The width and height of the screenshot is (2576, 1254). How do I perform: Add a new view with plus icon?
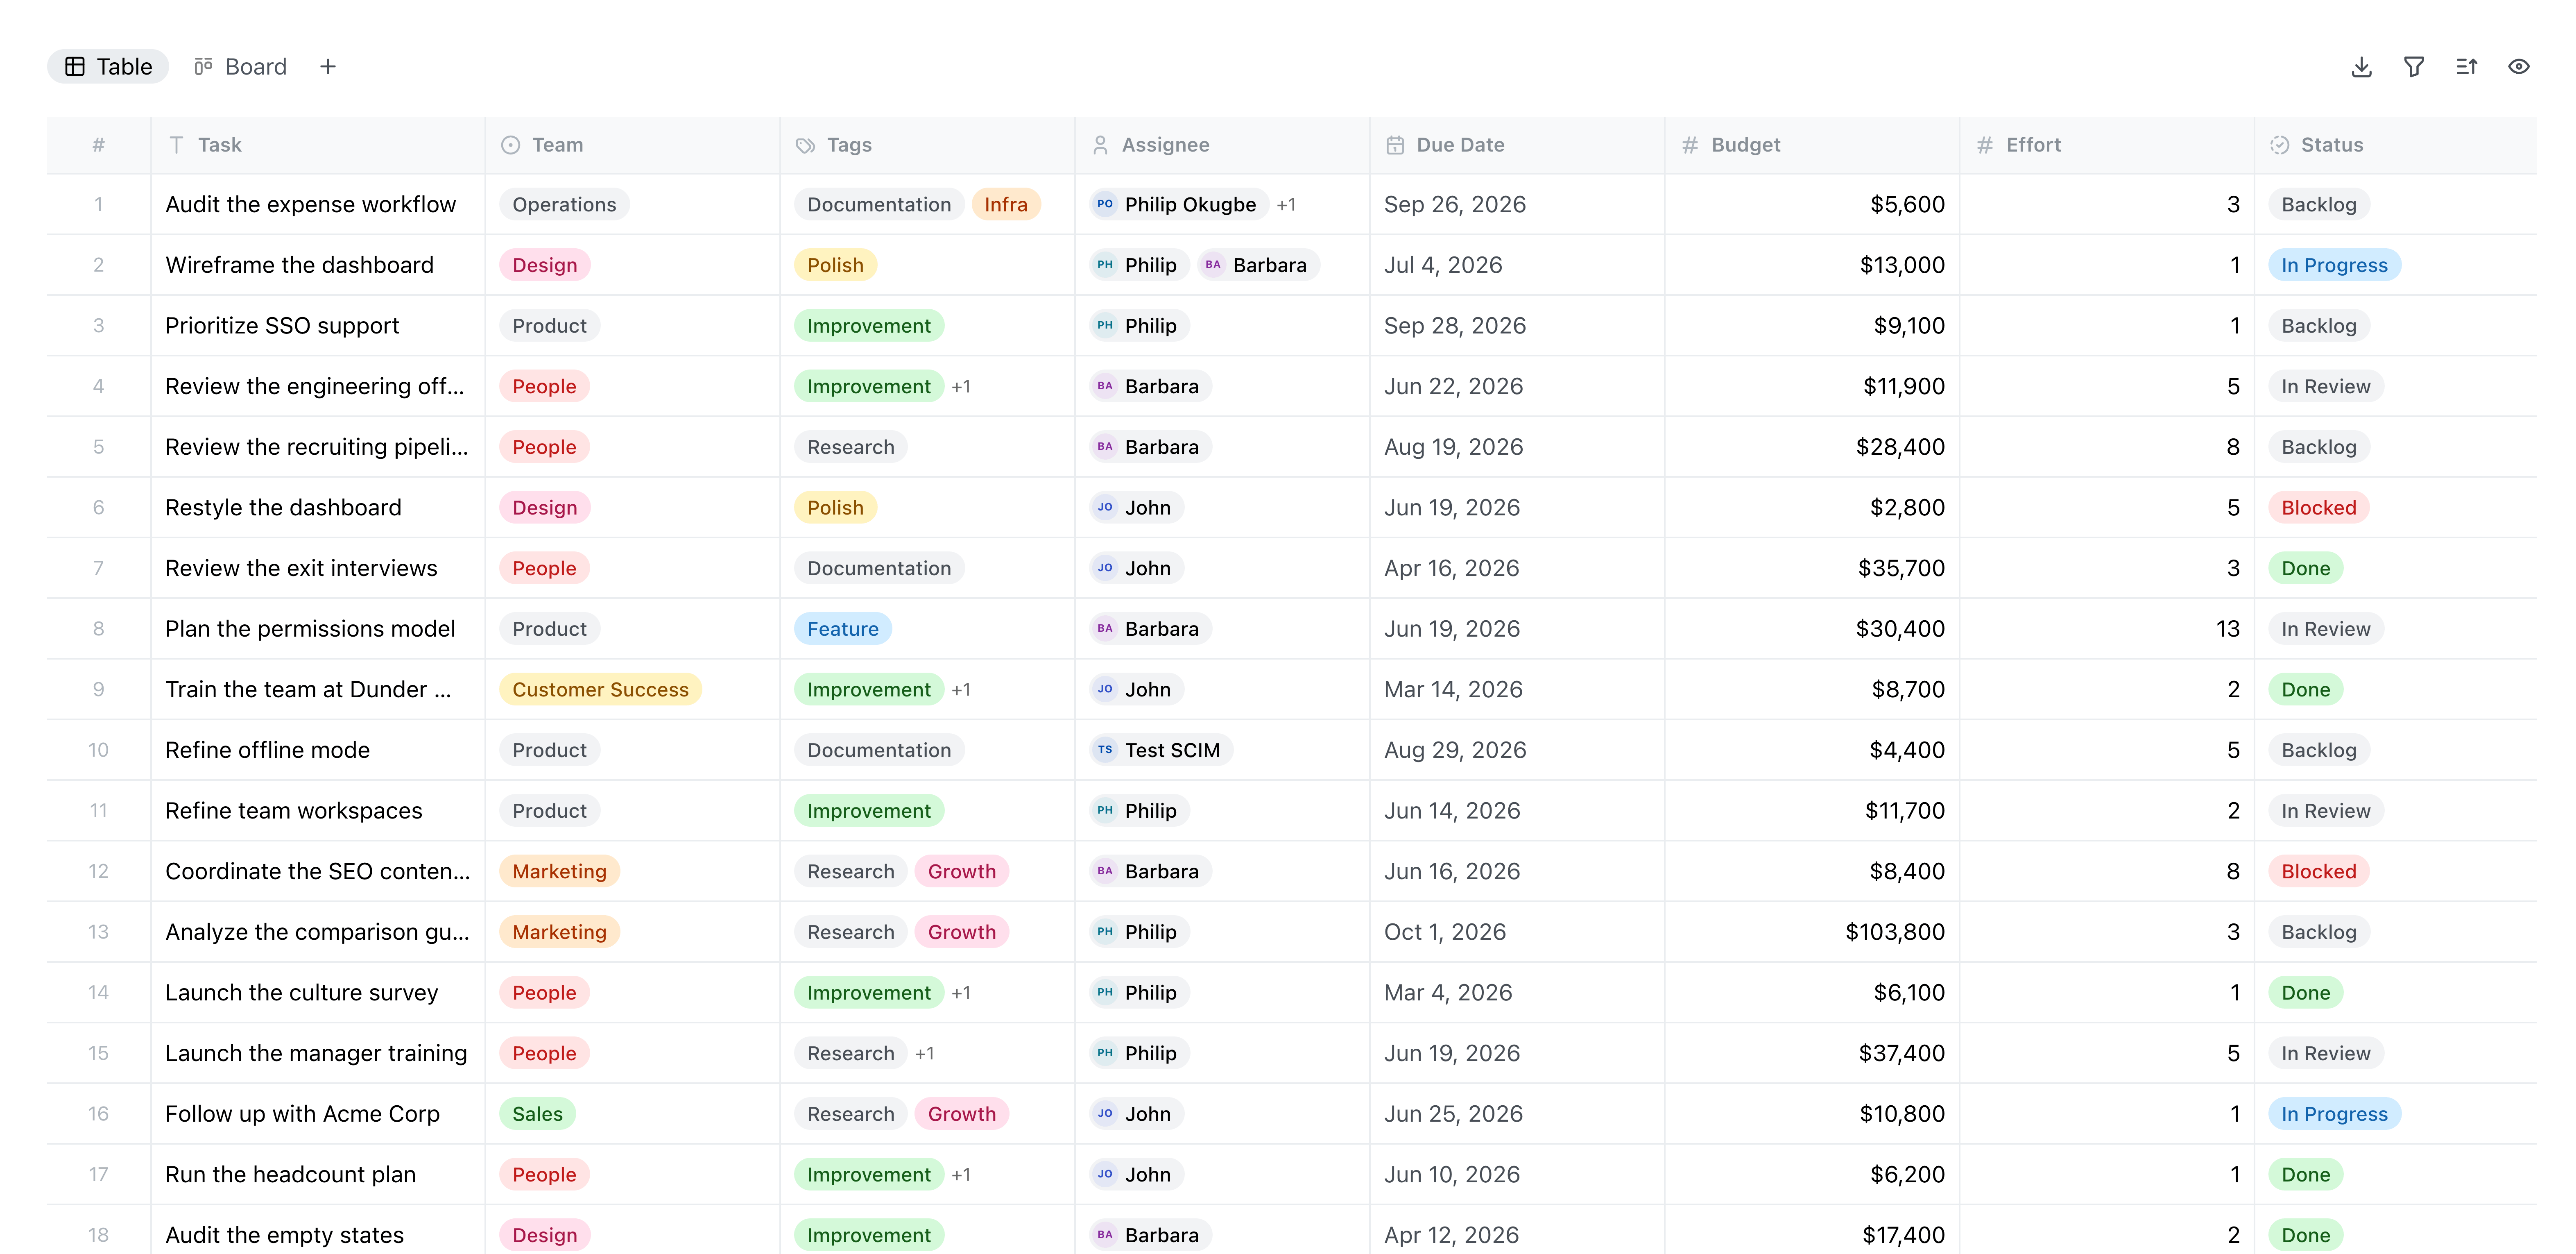[x=328, y=67]
